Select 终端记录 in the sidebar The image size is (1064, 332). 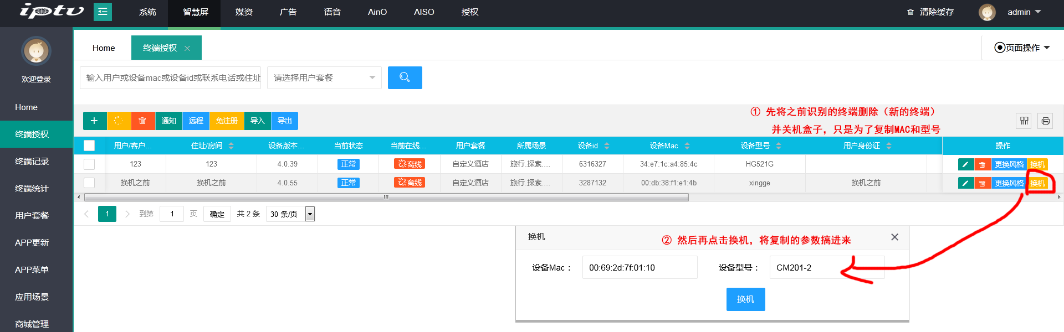pos(32,161)
